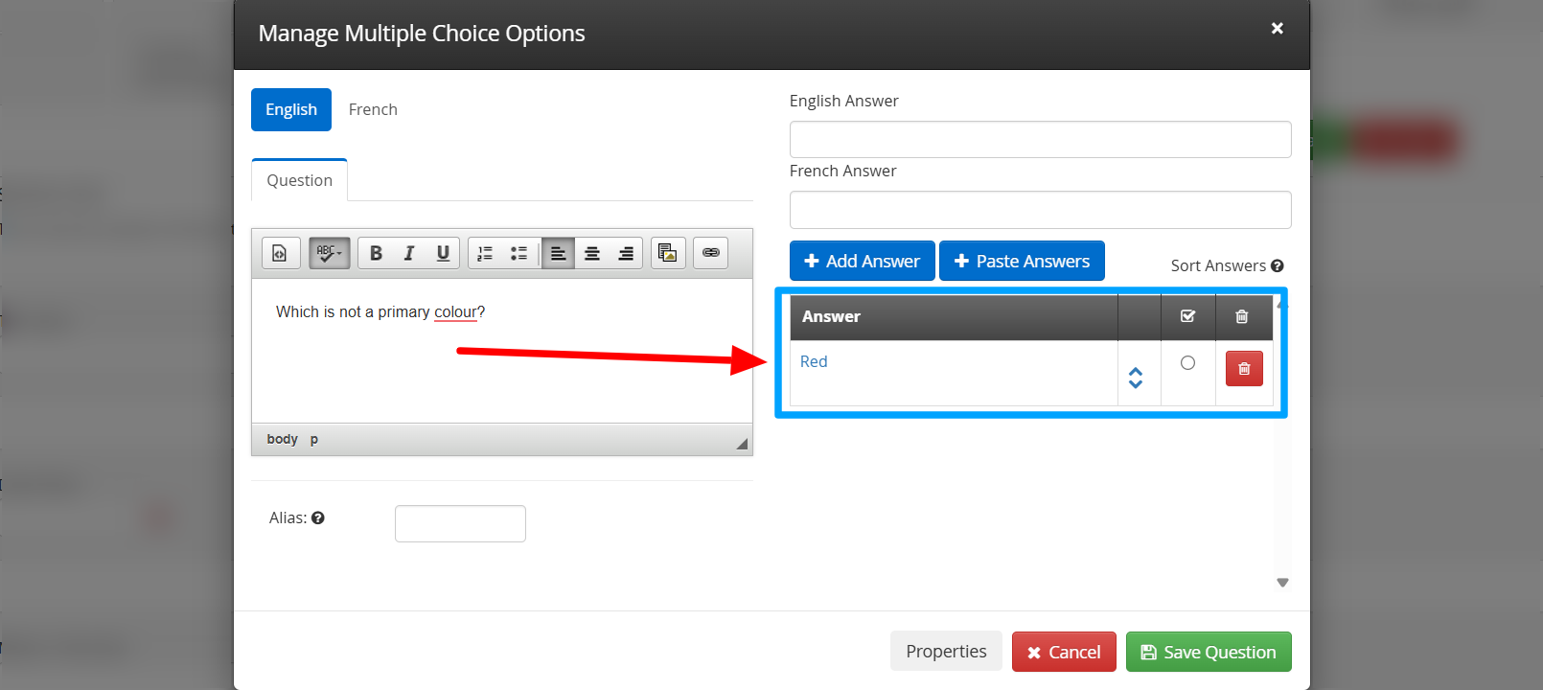Open the spell check dropdown
The height and width of the screenshot is (690, 1543).
[329, 253]
